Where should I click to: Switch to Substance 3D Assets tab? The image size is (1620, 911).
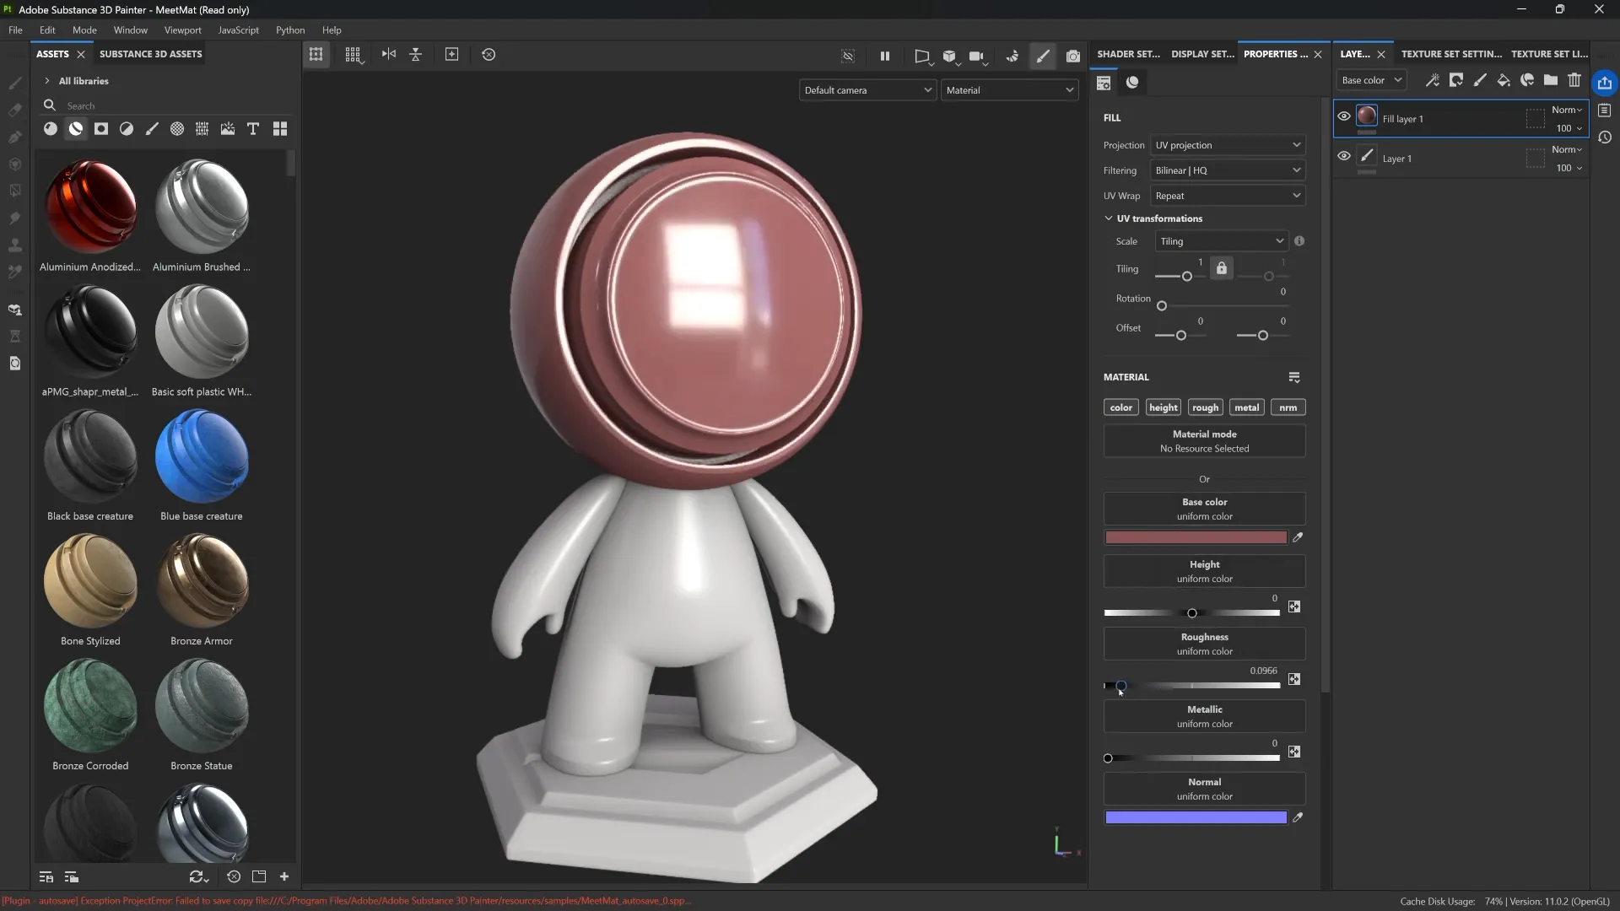click(x=150, y=54)
